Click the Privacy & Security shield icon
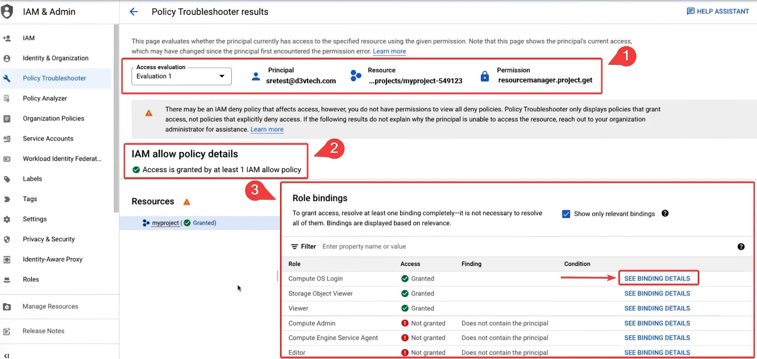 click(7, 239)
